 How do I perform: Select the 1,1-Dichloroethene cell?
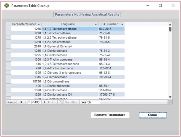(70, 55)
